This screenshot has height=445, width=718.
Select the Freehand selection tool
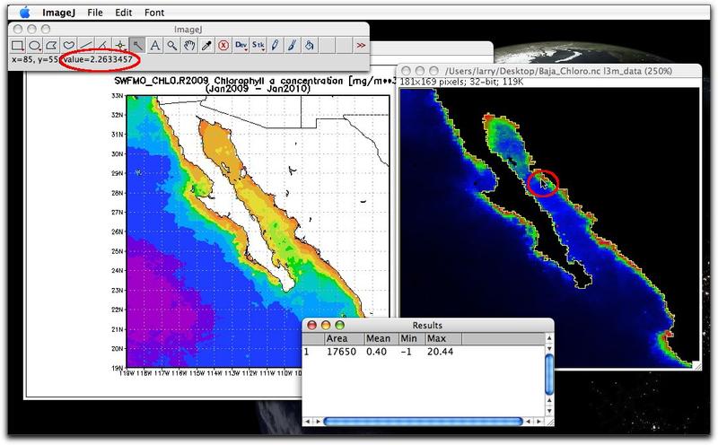click(69, 46)
